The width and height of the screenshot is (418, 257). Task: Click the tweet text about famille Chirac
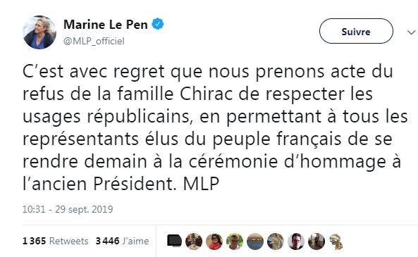tap(215, 127)
